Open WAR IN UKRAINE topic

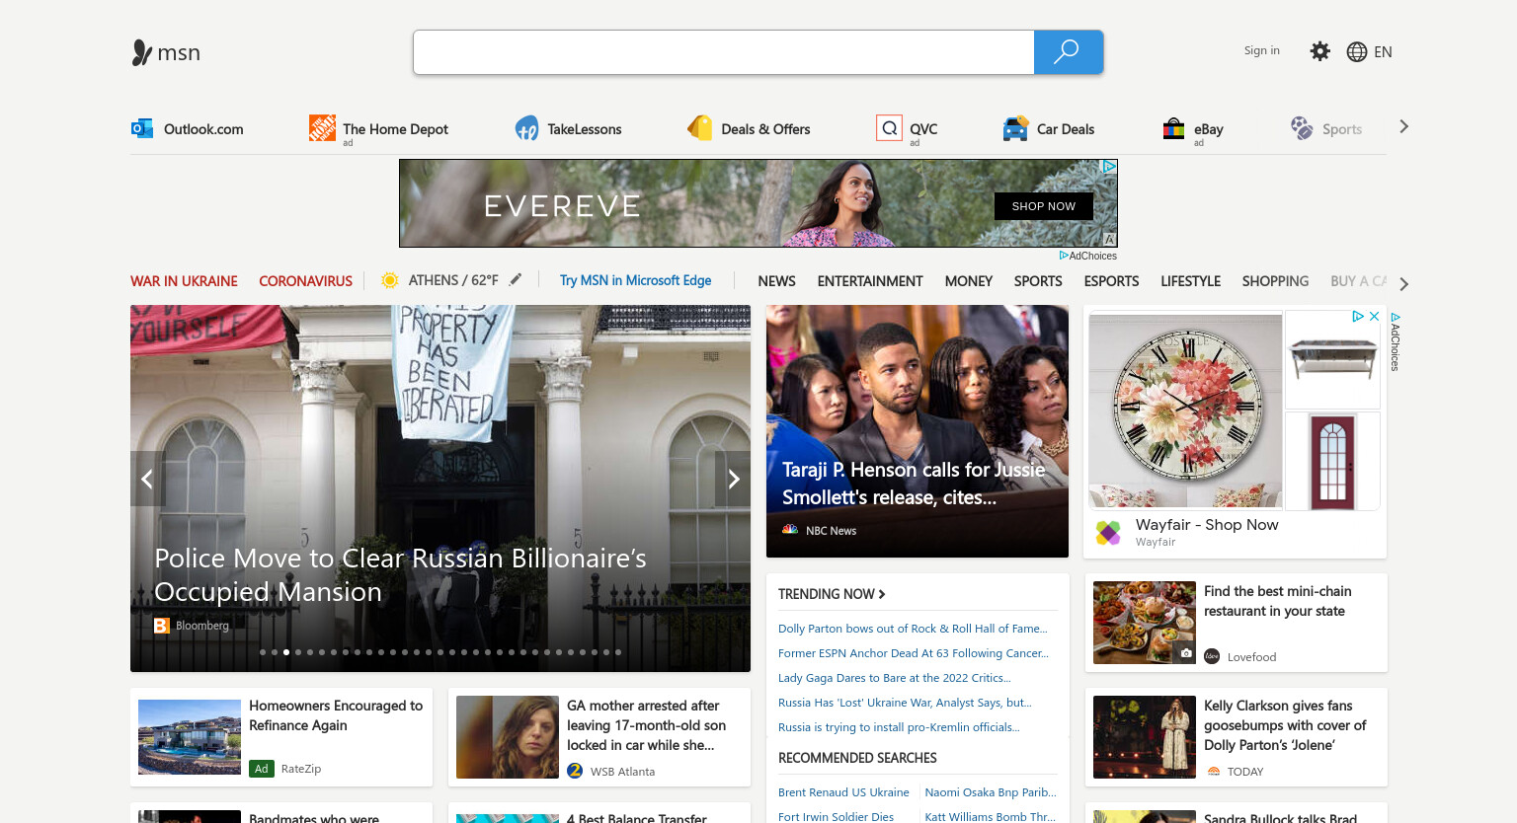coord(184,281)
